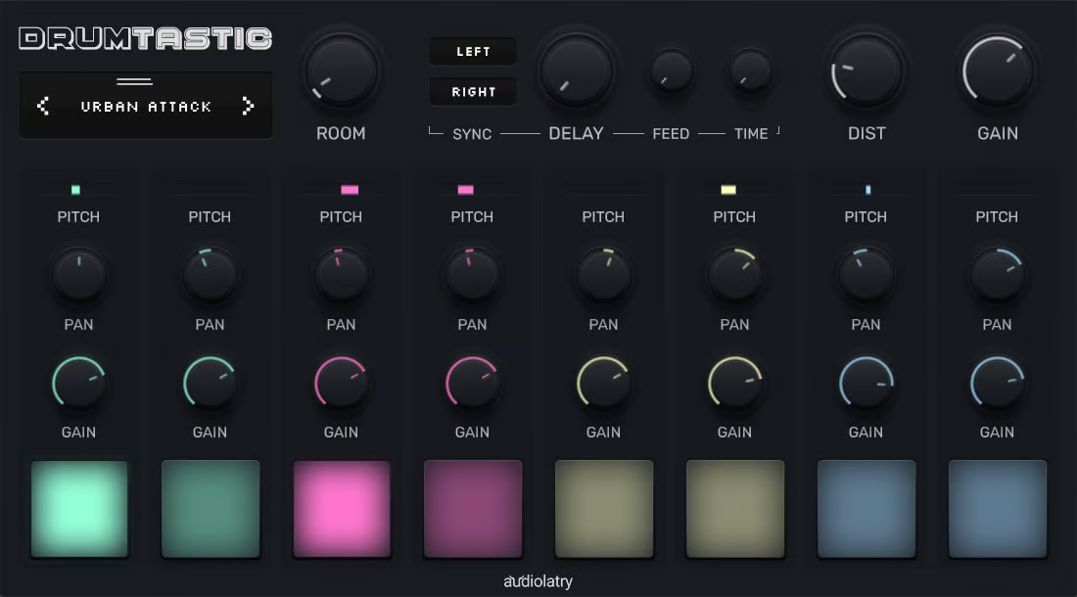This screenshot has height=597, width=1077.
Task: Click the master GAIN knob
Action: pyautogui.click(x=998, y=71)
